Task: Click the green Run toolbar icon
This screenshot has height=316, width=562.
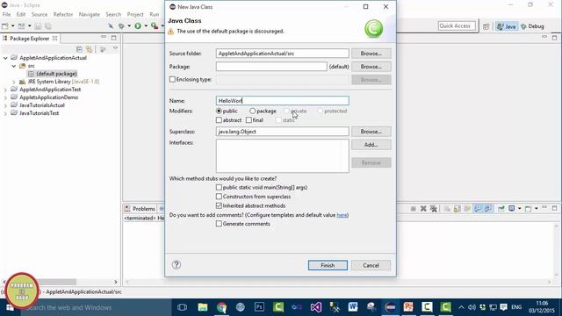Action: click(138, 26)
